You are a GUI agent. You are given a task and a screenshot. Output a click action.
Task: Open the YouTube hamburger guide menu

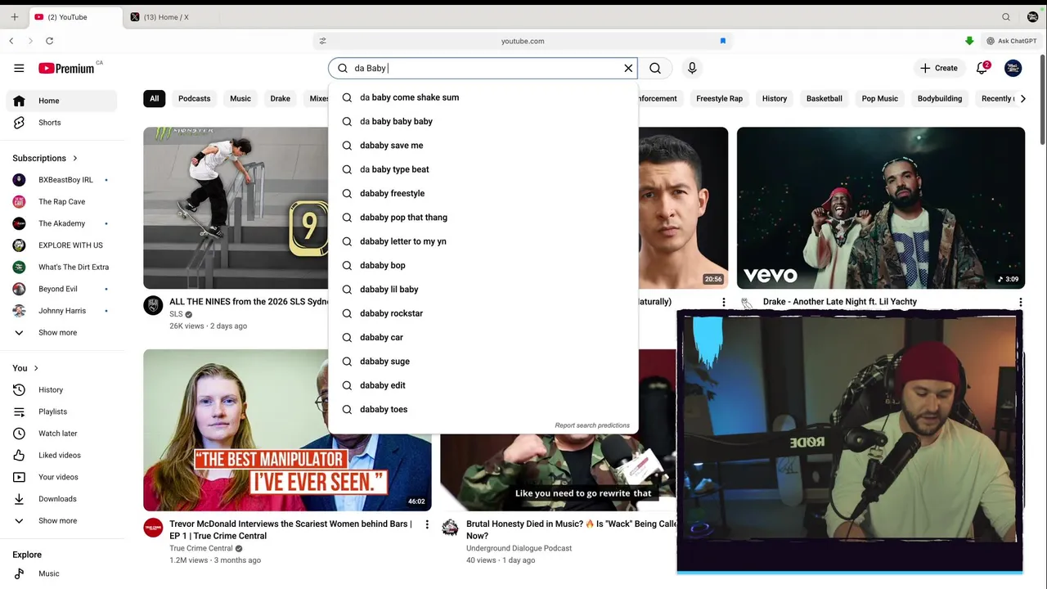coord(19,69)
